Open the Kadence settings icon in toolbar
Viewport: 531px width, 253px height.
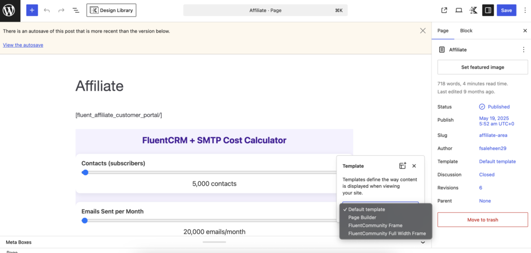473,10
